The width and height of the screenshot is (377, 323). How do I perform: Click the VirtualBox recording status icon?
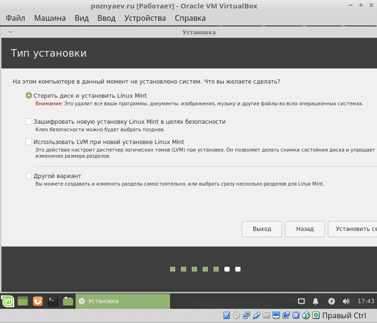click(286, 315)
